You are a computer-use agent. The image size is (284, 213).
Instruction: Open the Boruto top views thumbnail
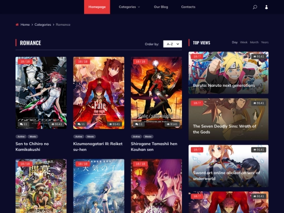point(229,73)
